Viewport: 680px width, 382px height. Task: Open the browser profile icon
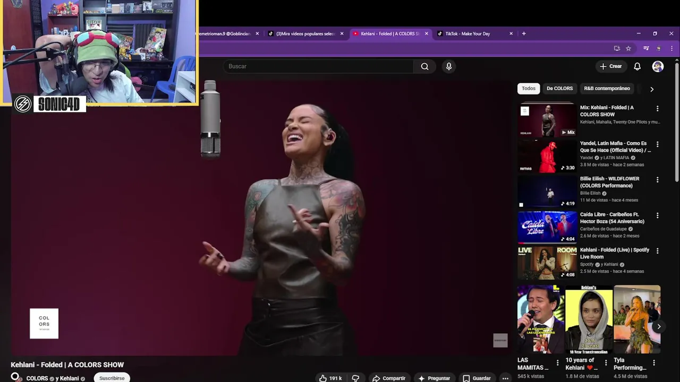pyautogui.click(x=659, y=48)
